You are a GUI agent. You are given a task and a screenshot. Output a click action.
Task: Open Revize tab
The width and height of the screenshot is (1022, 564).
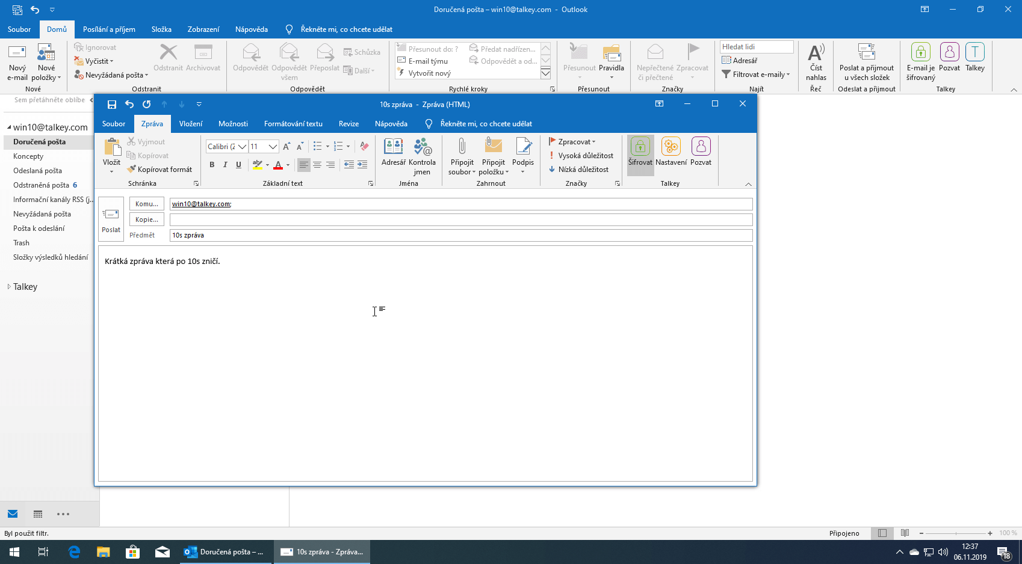(348, 124)
